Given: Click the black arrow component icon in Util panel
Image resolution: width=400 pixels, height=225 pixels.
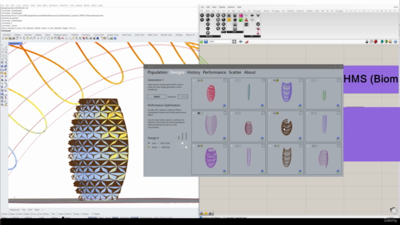Looking at the screenshot, I should [252, 16].
